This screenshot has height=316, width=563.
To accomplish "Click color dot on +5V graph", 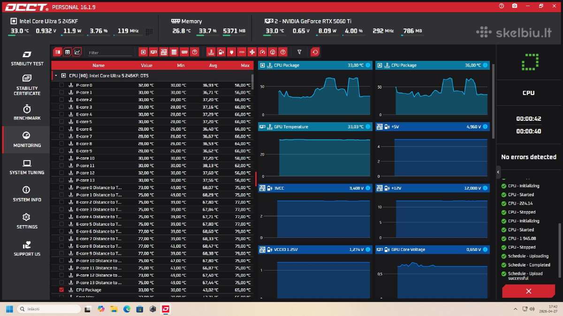I will [485, 126].
